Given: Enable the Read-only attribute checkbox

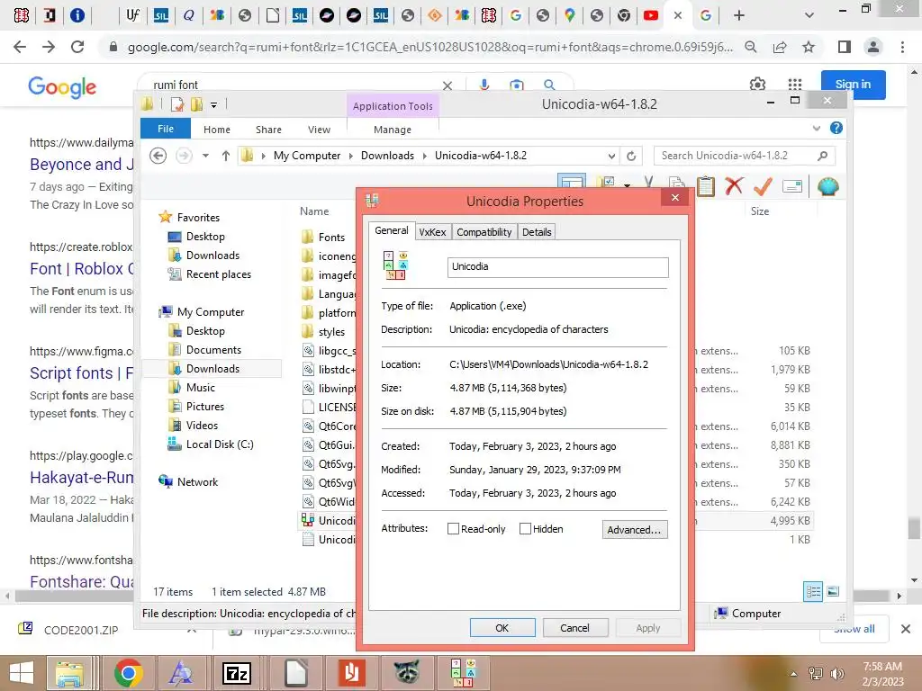Looking at the screenshot, I should [453, 529].
